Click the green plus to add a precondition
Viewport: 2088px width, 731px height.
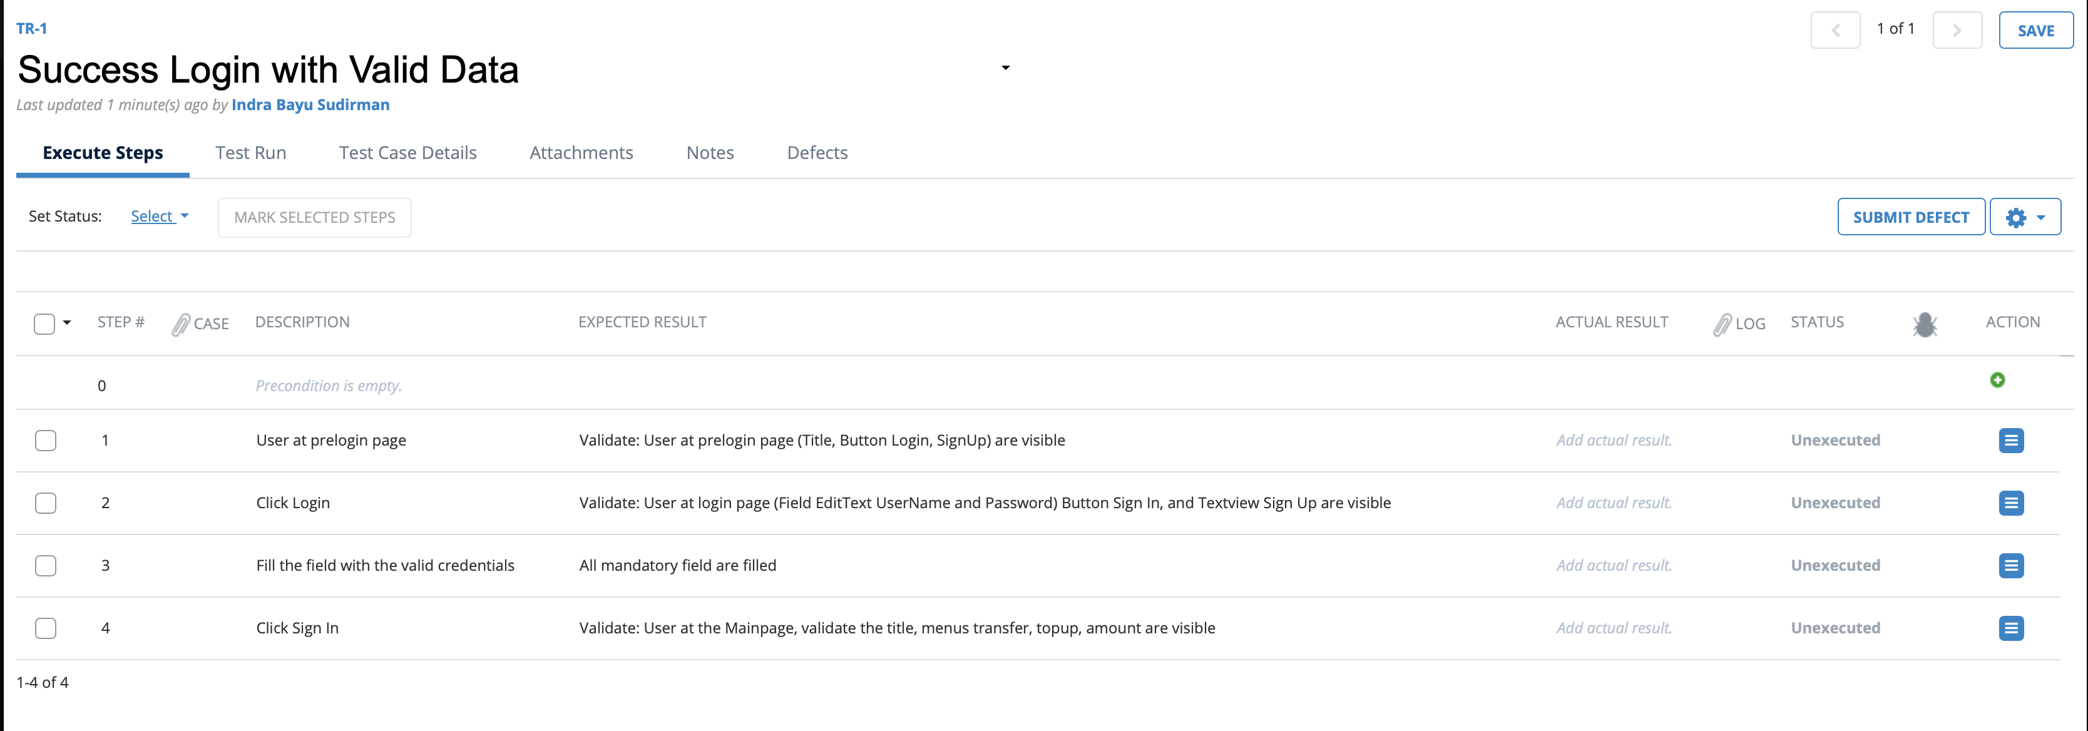1997,379
